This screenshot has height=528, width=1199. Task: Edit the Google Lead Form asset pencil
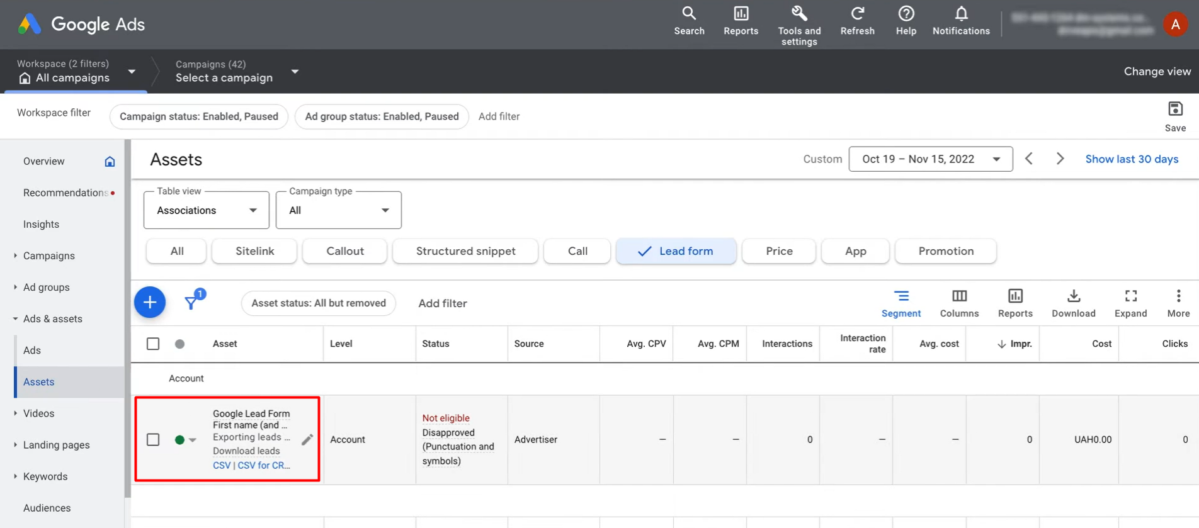pyautogui.click(x=307, y=440)
